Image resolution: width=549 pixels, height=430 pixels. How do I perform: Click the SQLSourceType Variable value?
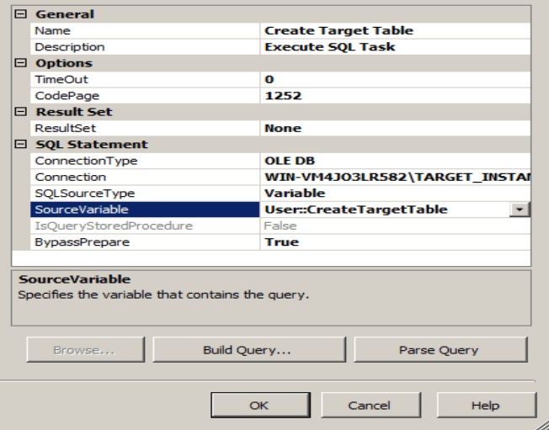(396, 194)
